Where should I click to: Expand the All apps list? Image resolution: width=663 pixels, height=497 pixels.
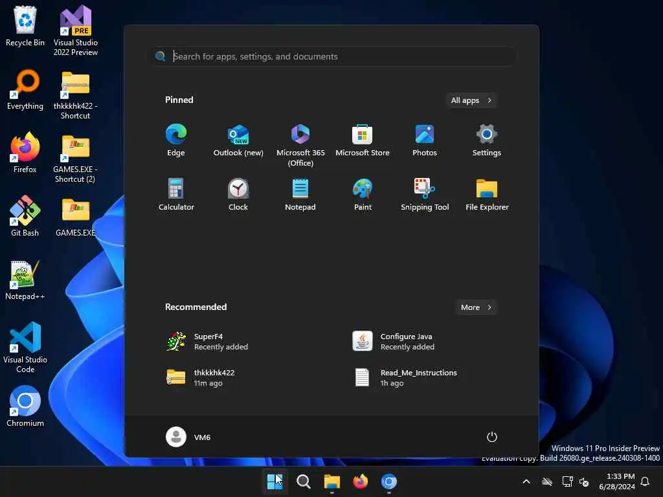point(471,100)
